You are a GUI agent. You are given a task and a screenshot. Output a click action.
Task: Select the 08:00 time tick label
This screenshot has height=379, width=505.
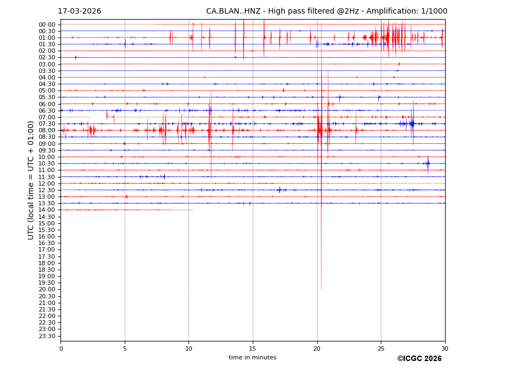pos(47,131)
